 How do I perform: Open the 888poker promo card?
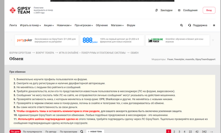pos(112,40)
